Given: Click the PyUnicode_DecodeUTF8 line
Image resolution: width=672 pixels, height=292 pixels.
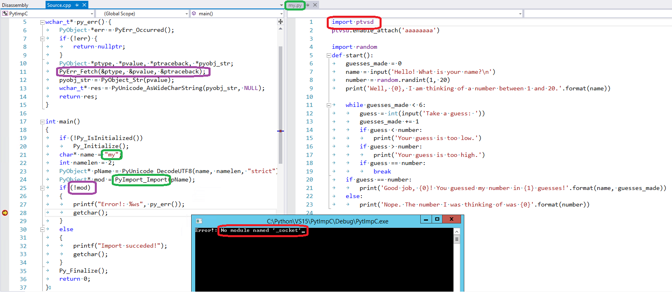Looking at the screenshot, I should pyautogui.click(x=168, y=171).
